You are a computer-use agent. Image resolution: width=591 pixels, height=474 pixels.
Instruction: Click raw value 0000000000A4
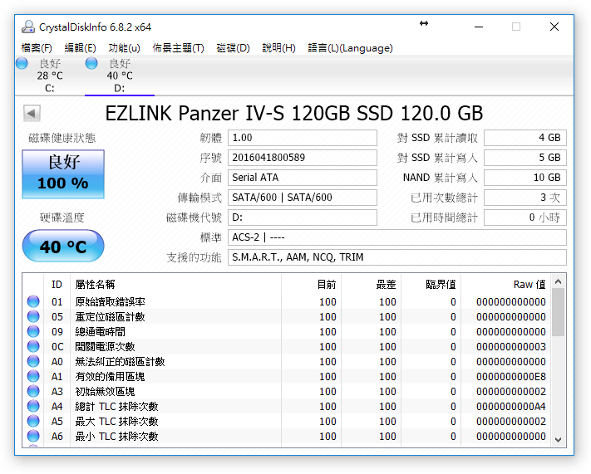click(x=510, y=406)
